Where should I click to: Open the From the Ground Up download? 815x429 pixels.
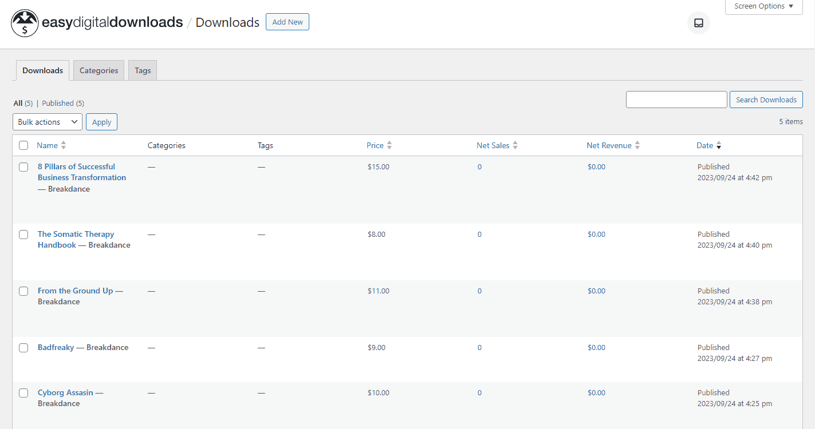75,291
